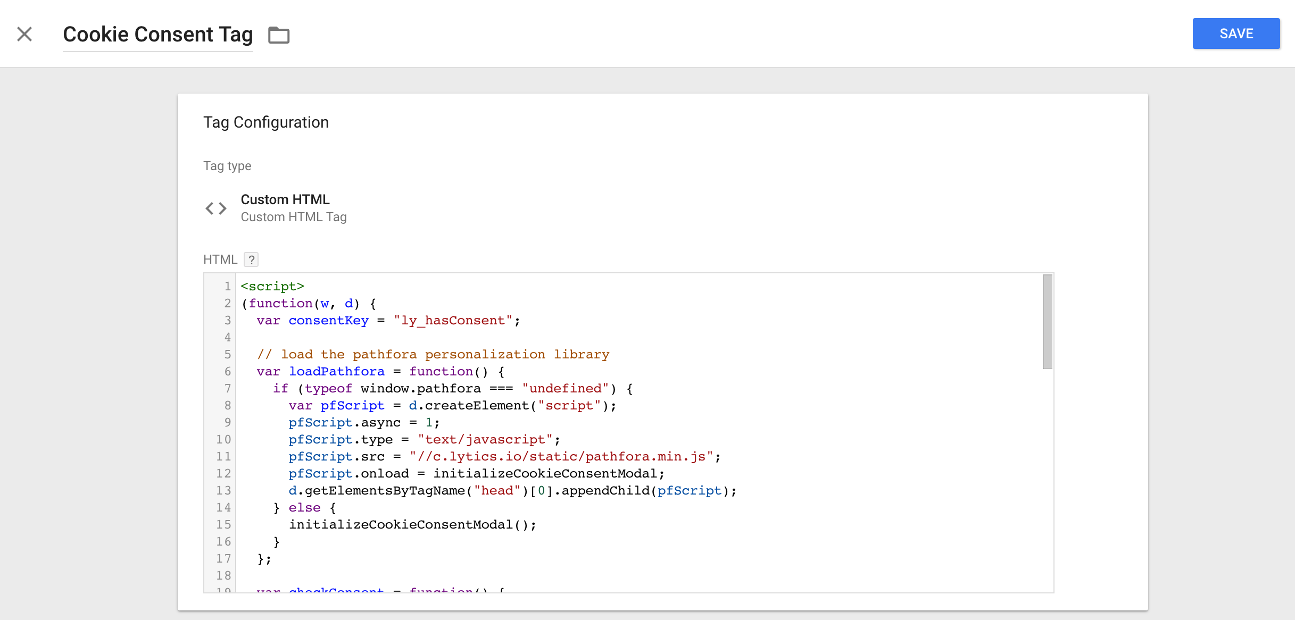
Task: Click the pfScript.onload assignment line
Action: click(476, 474)
